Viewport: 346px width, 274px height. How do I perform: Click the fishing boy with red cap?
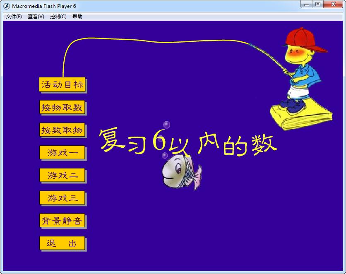point(300,66)
